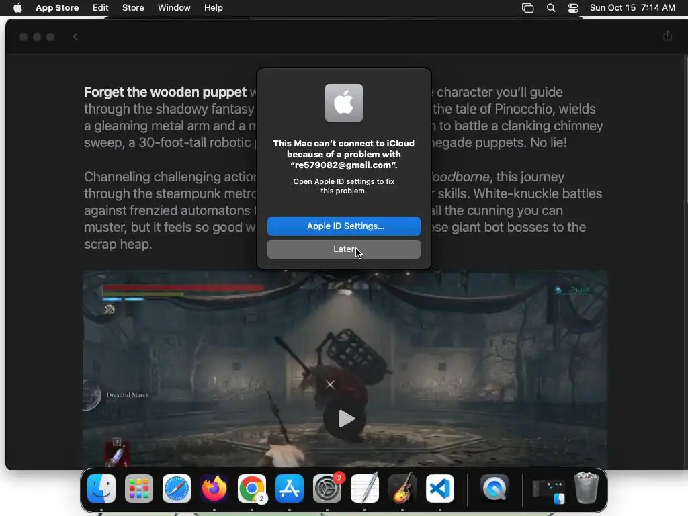688x516 pixels.
Task: Open the App Store menu
Action: pos(57,8)
